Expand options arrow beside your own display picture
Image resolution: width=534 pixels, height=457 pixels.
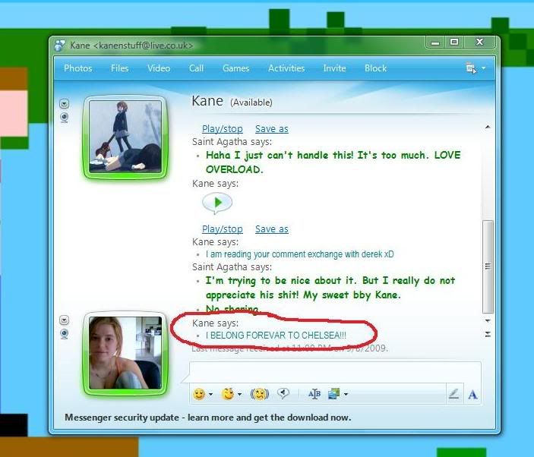click(64, 320)
